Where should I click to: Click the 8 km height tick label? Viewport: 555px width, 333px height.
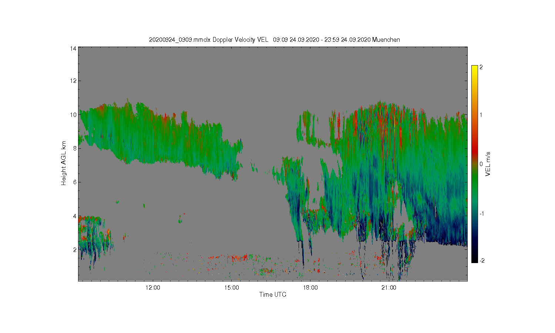(x=75, y=148)
